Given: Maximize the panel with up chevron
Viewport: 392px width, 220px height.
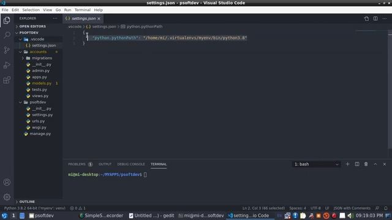Looking at the screenshot, I should (x=375, y=164).
